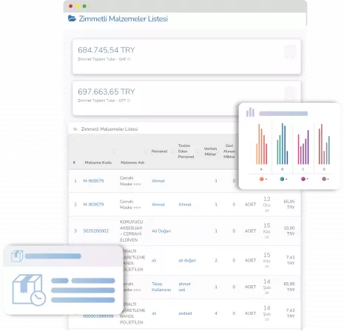This screenshot has width=344, height=331.
Task: Click the Malzeme Adı column header
Action: pos(132,163)
